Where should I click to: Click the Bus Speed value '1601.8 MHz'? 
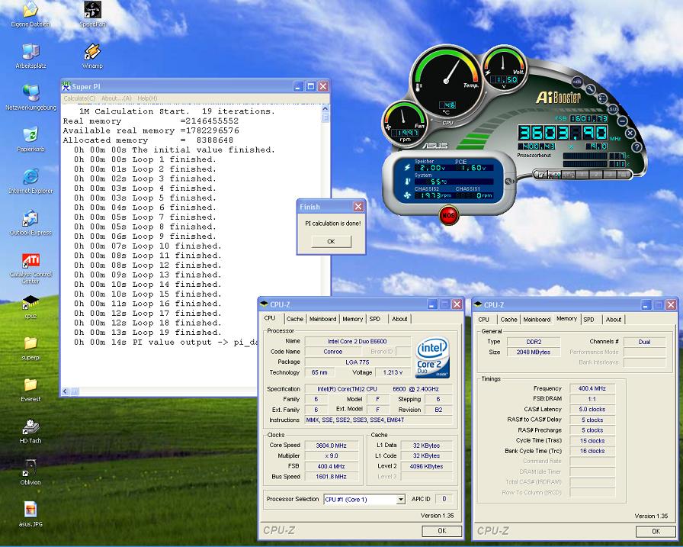click(x=331, y=477)
